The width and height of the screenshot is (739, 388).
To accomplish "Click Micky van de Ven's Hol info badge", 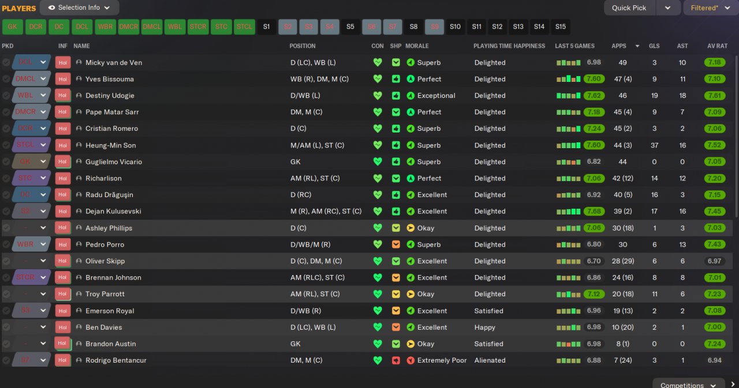I will coord(62,62).
